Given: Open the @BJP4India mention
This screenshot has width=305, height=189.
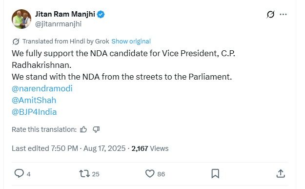Looking at the screenshot, I should [x=34, y=112].
